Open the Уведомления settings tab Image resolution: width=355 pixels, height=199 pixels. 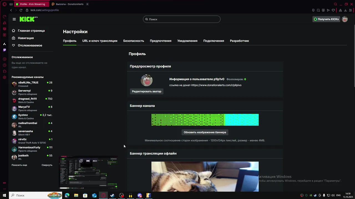click(x=187, y=41)
